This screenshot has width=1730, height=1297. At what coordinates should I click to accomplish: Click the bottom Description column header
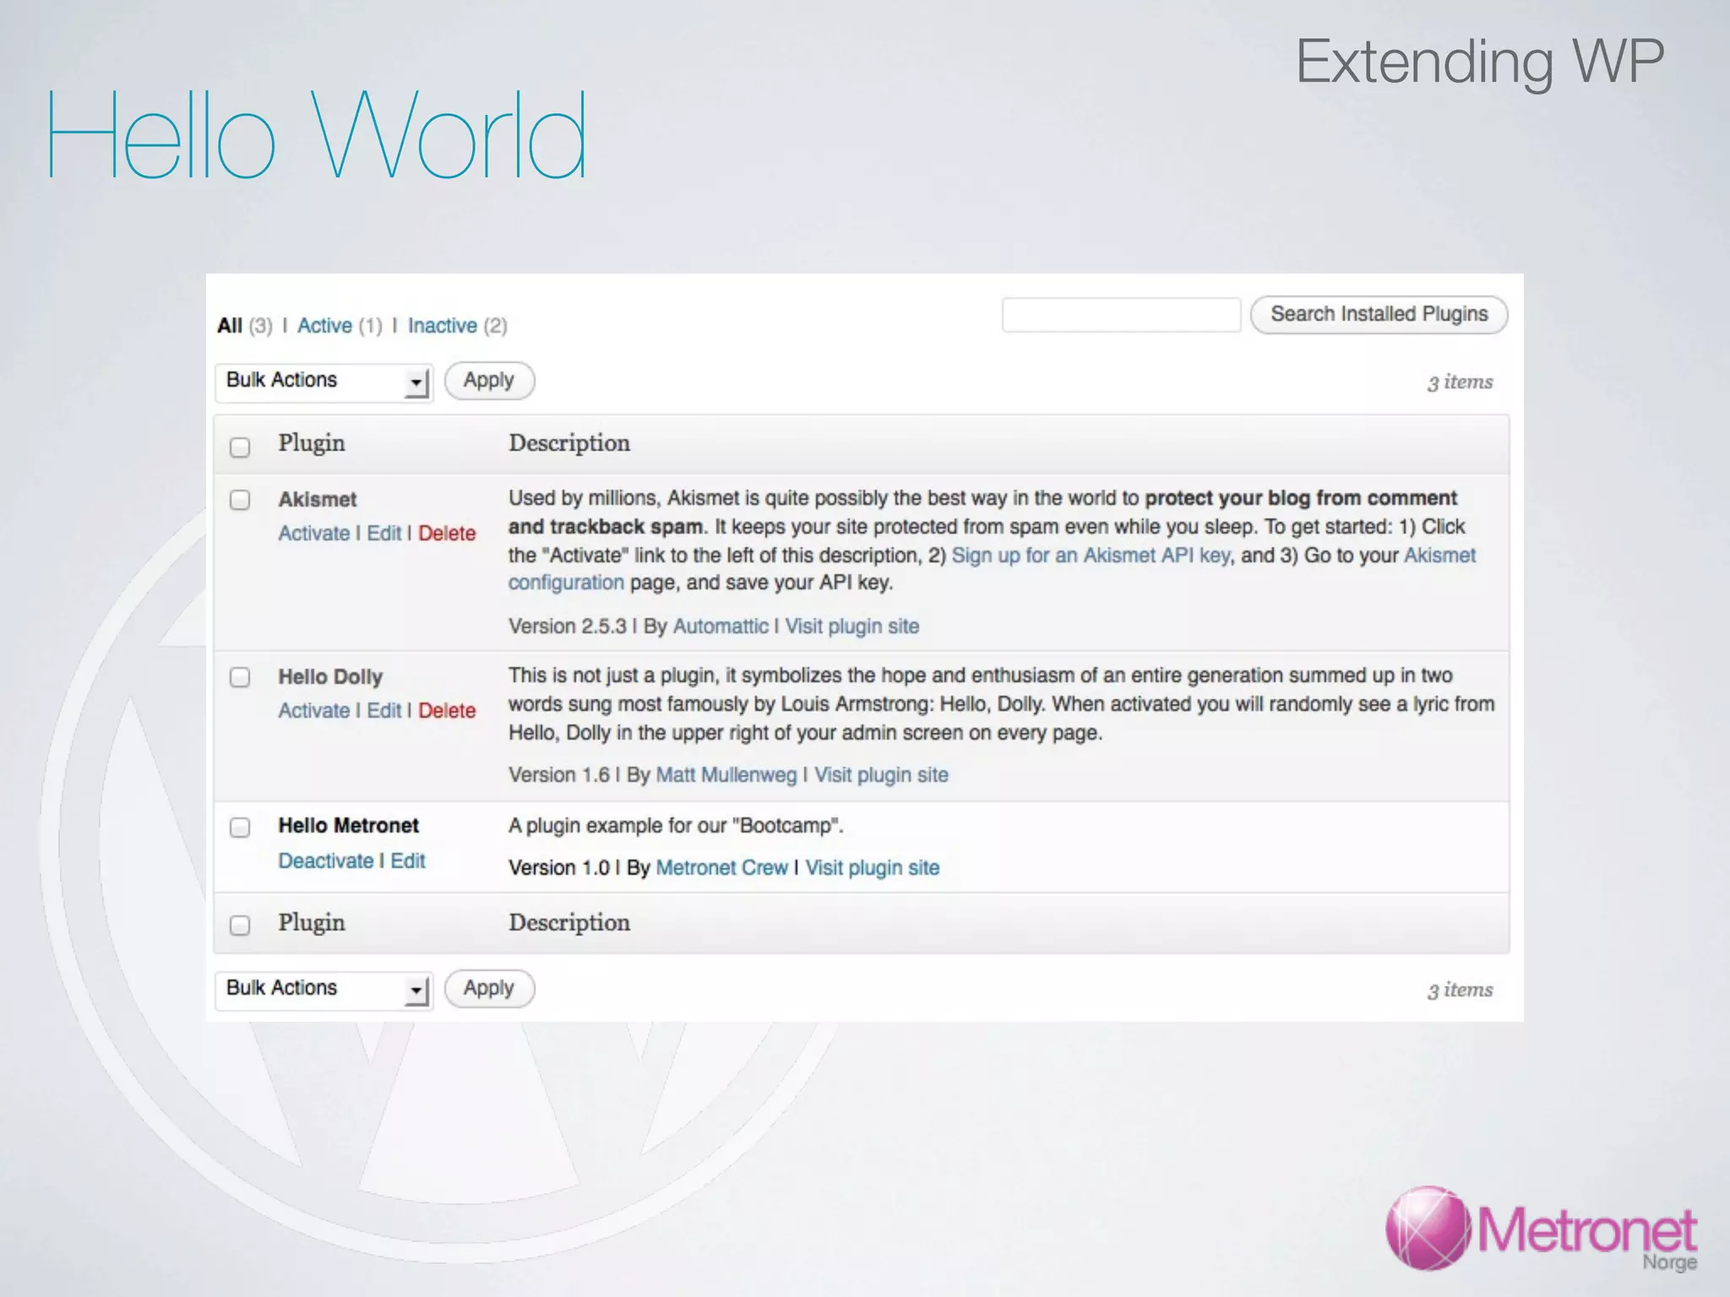(569, 923)
